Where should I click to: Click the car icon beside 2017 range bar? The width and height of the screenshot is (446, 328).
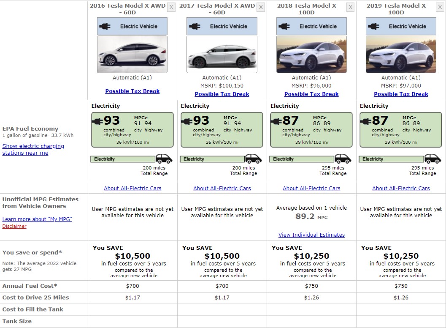point(254,159)
